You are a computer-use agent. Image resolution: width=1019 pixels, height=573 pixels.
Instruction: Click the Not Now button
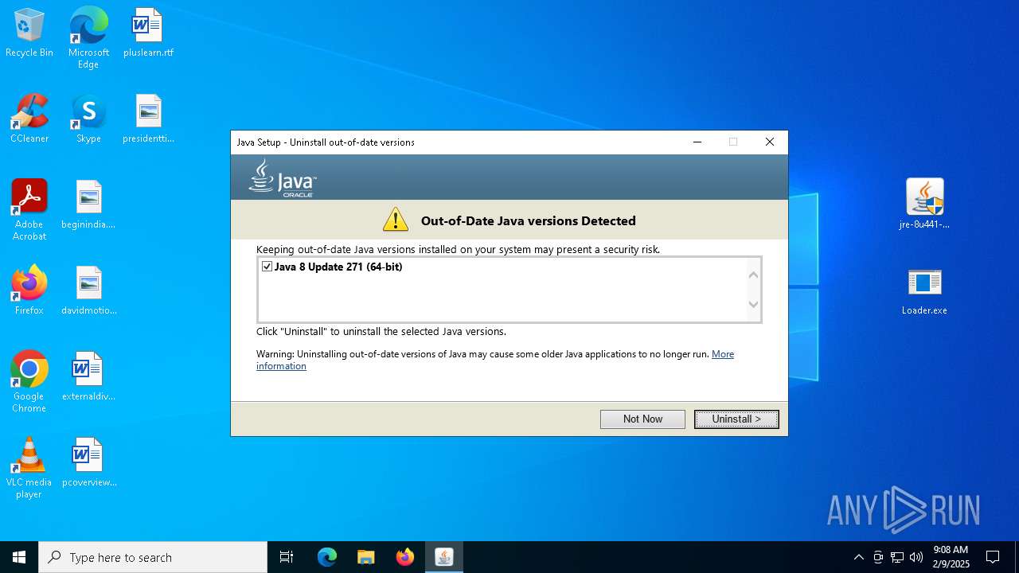642,419
